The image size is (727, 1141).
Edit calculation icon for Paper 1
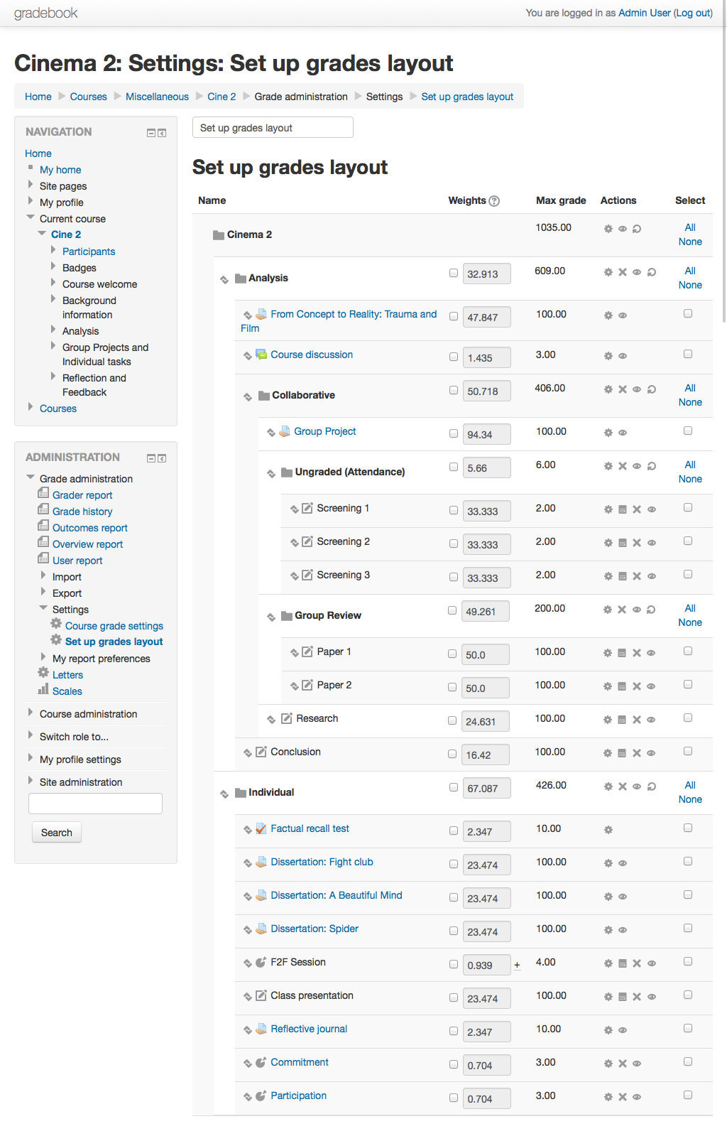click(x=623, y=653)
